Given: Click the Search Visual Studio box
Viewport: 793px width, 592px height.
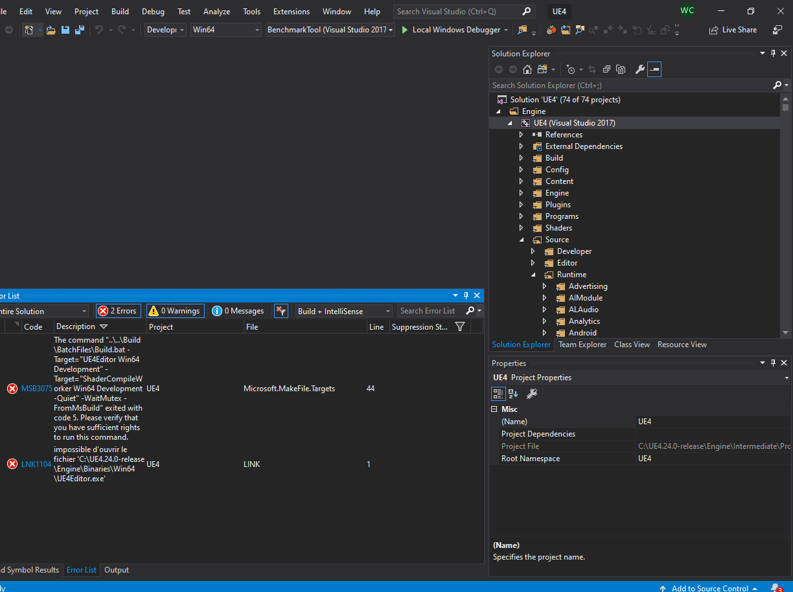Looking at the screenshot, I should pyautogui.click(x=464, y=12).
